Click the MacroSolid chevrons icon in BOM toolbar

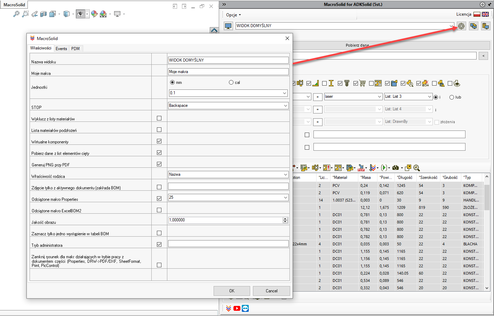(373, 168)
